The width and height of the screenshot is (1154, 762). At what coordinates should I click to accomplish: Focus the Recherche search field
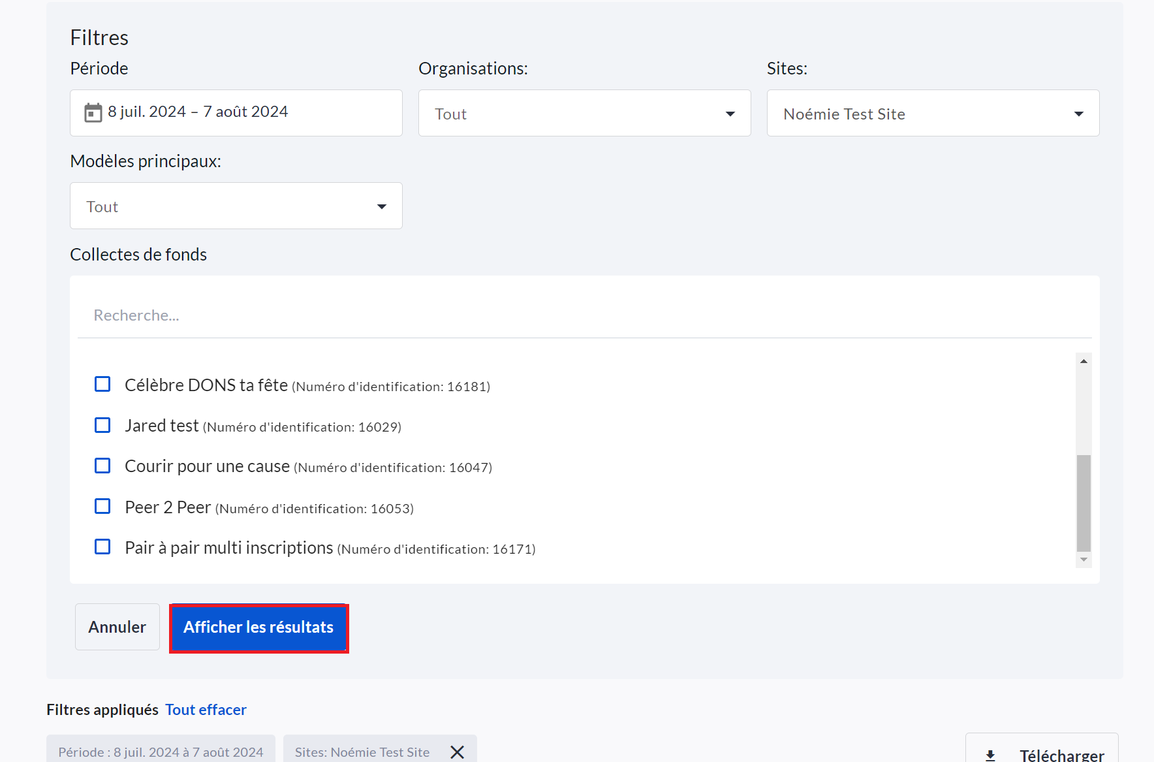pyautogui.click(x=581, y=315)
